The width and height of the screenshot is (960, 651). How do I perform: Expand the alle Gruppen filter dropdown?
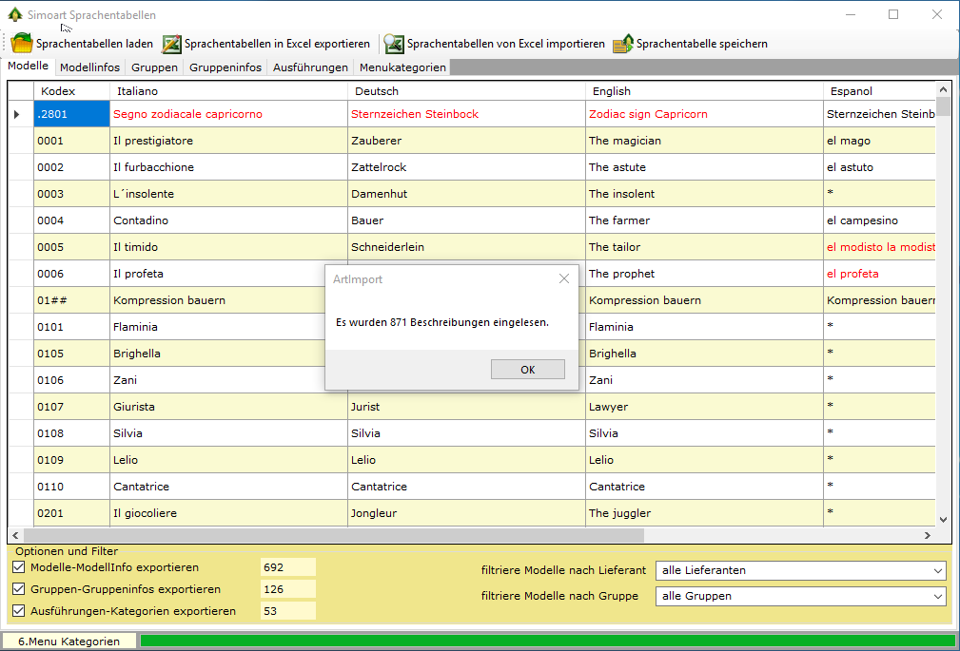tap(938, 597)
